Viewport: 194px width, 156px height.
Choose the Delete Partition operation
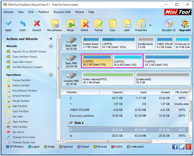(x=21, y=86)
